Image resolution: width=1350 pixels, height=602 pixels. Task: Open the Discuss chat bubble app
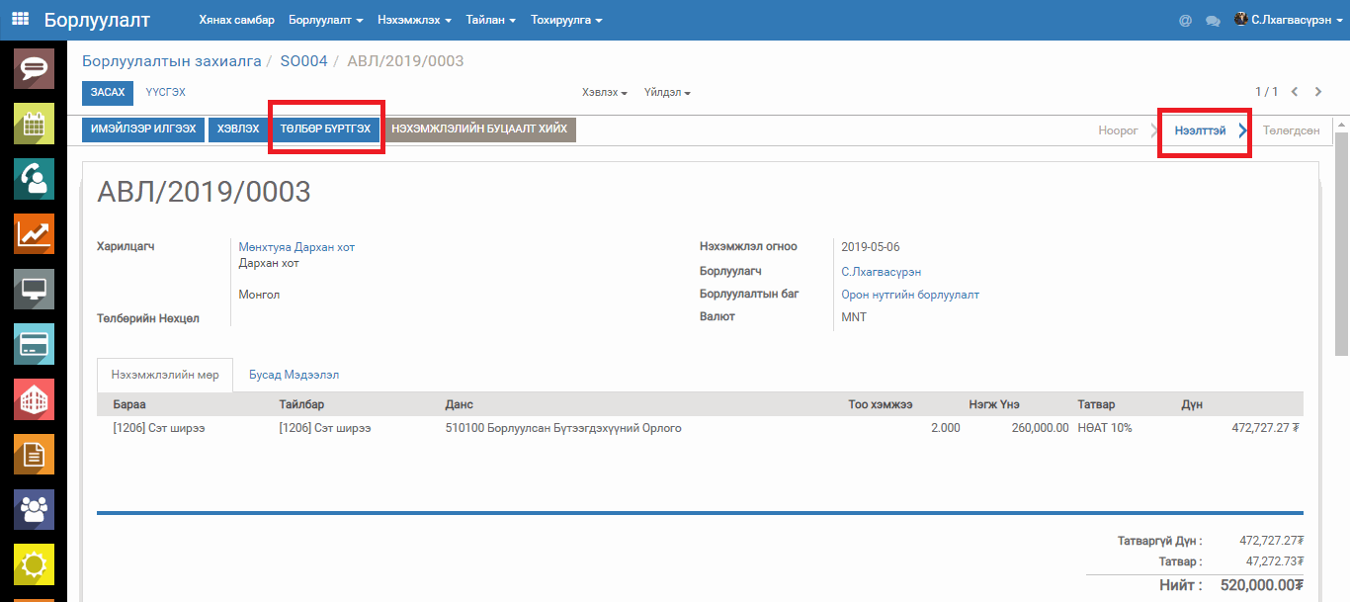coord(33,68)
